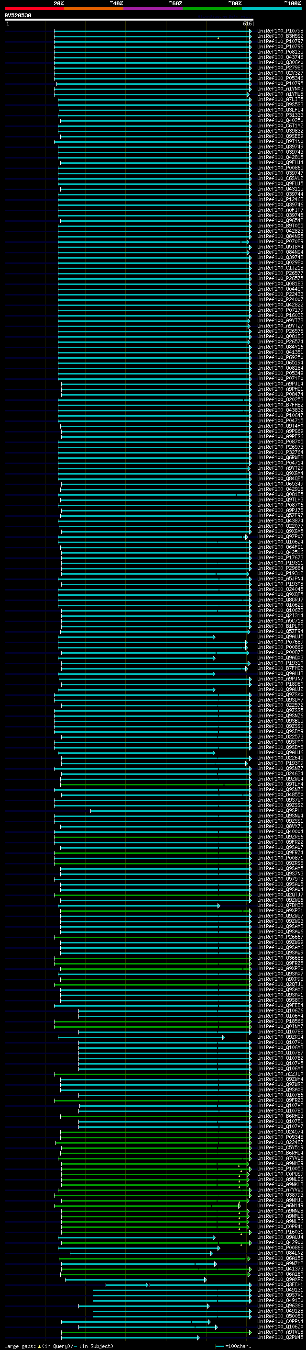Select hit label UniRef100_Q9AUJ5
This screenshot has width=306, height=1350.
[280, 637]
